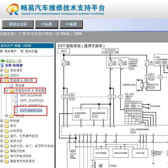Open the 离合器 tree item
The height and width of the screenshot is (168, 168).
tap(20, 85)
